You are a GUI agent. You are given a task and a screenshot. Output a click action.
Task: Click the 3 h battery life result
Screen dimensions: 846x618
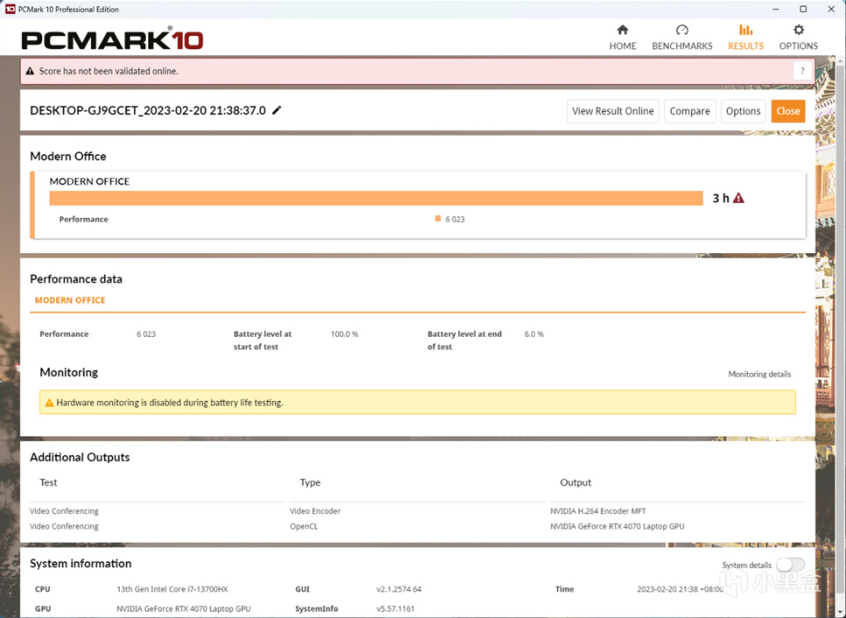[721, 198]
